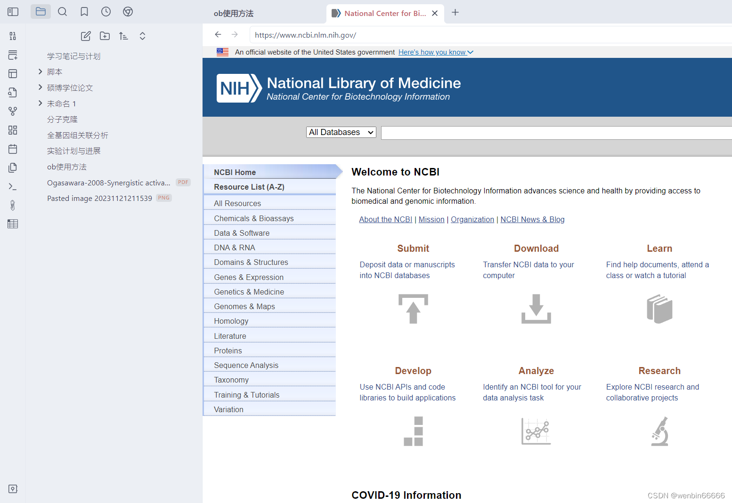This screenshot has width=732, height=503.
Task: Open the All Databases dropdown
Action: (341, 132)
